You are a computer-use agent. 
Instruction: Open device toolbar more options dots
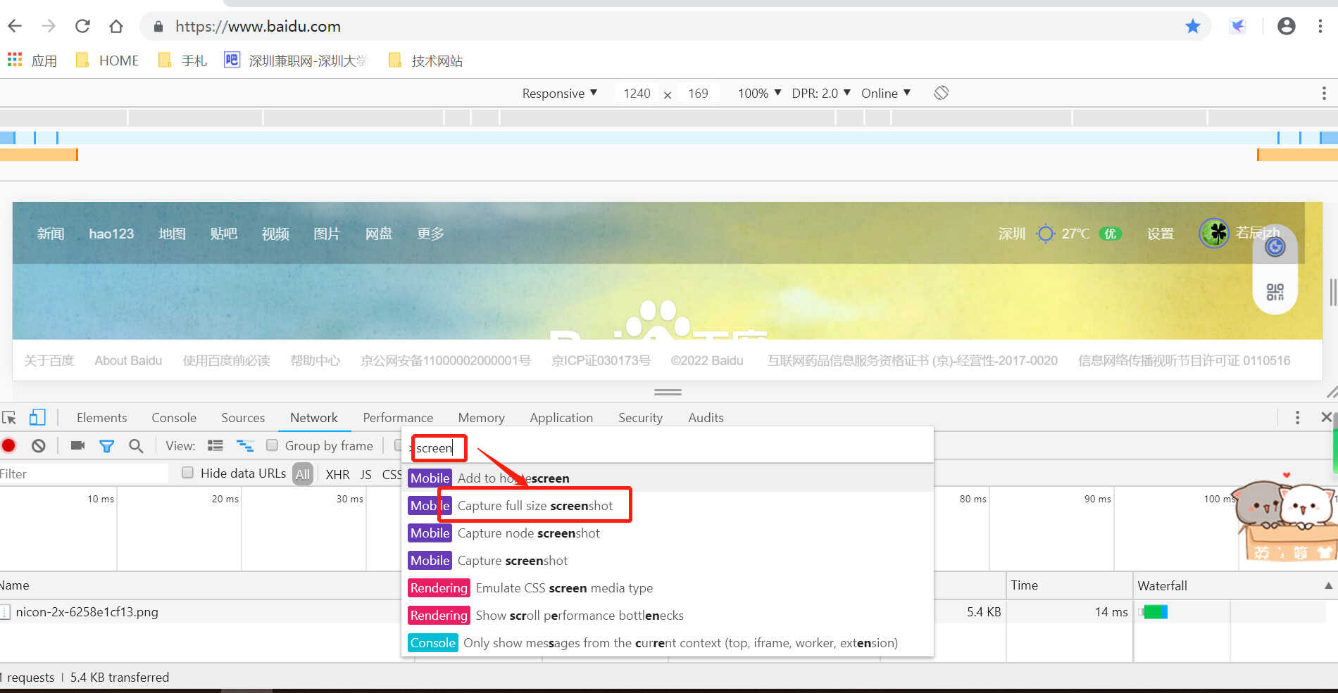[x=1324, y=93]
